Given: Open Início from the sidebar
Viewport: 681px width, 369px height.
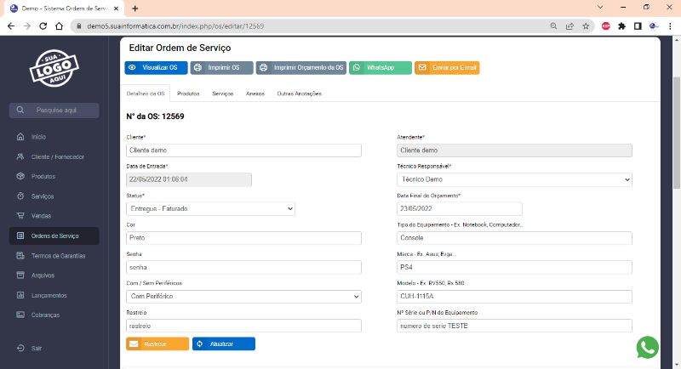Looking at the screenshot, I should click(38, 136).
